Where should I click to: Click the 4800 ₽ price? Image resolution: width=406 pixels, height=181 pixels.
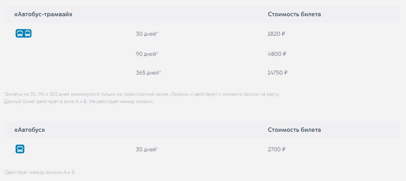[277, 54]
